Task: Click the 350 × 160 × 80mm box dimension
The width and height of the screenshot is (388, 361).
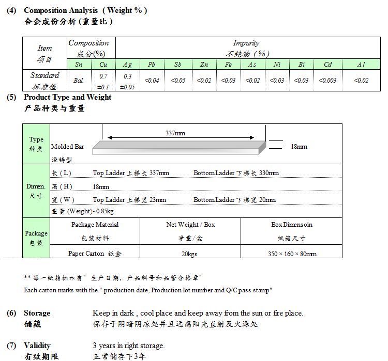Action: pyautogui.click(x=292, y=254)
